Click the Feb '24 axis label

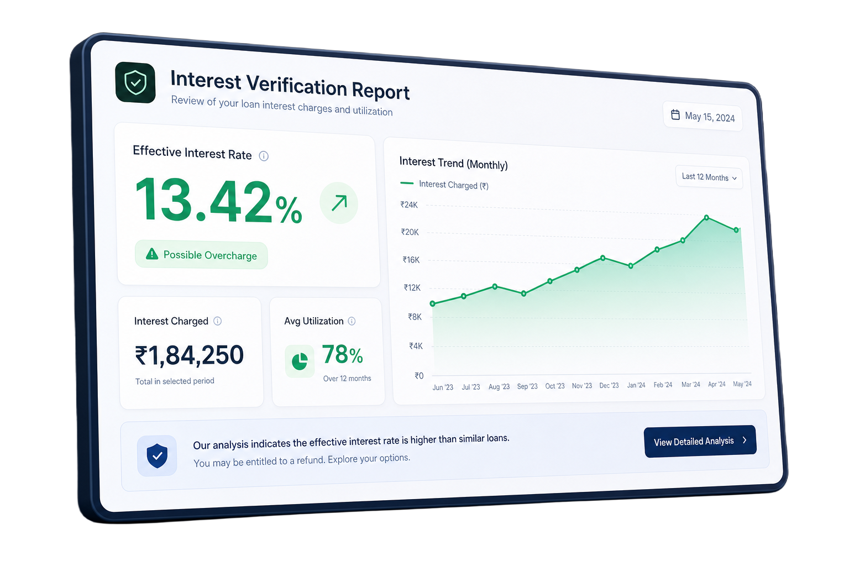tap(663, 385)
